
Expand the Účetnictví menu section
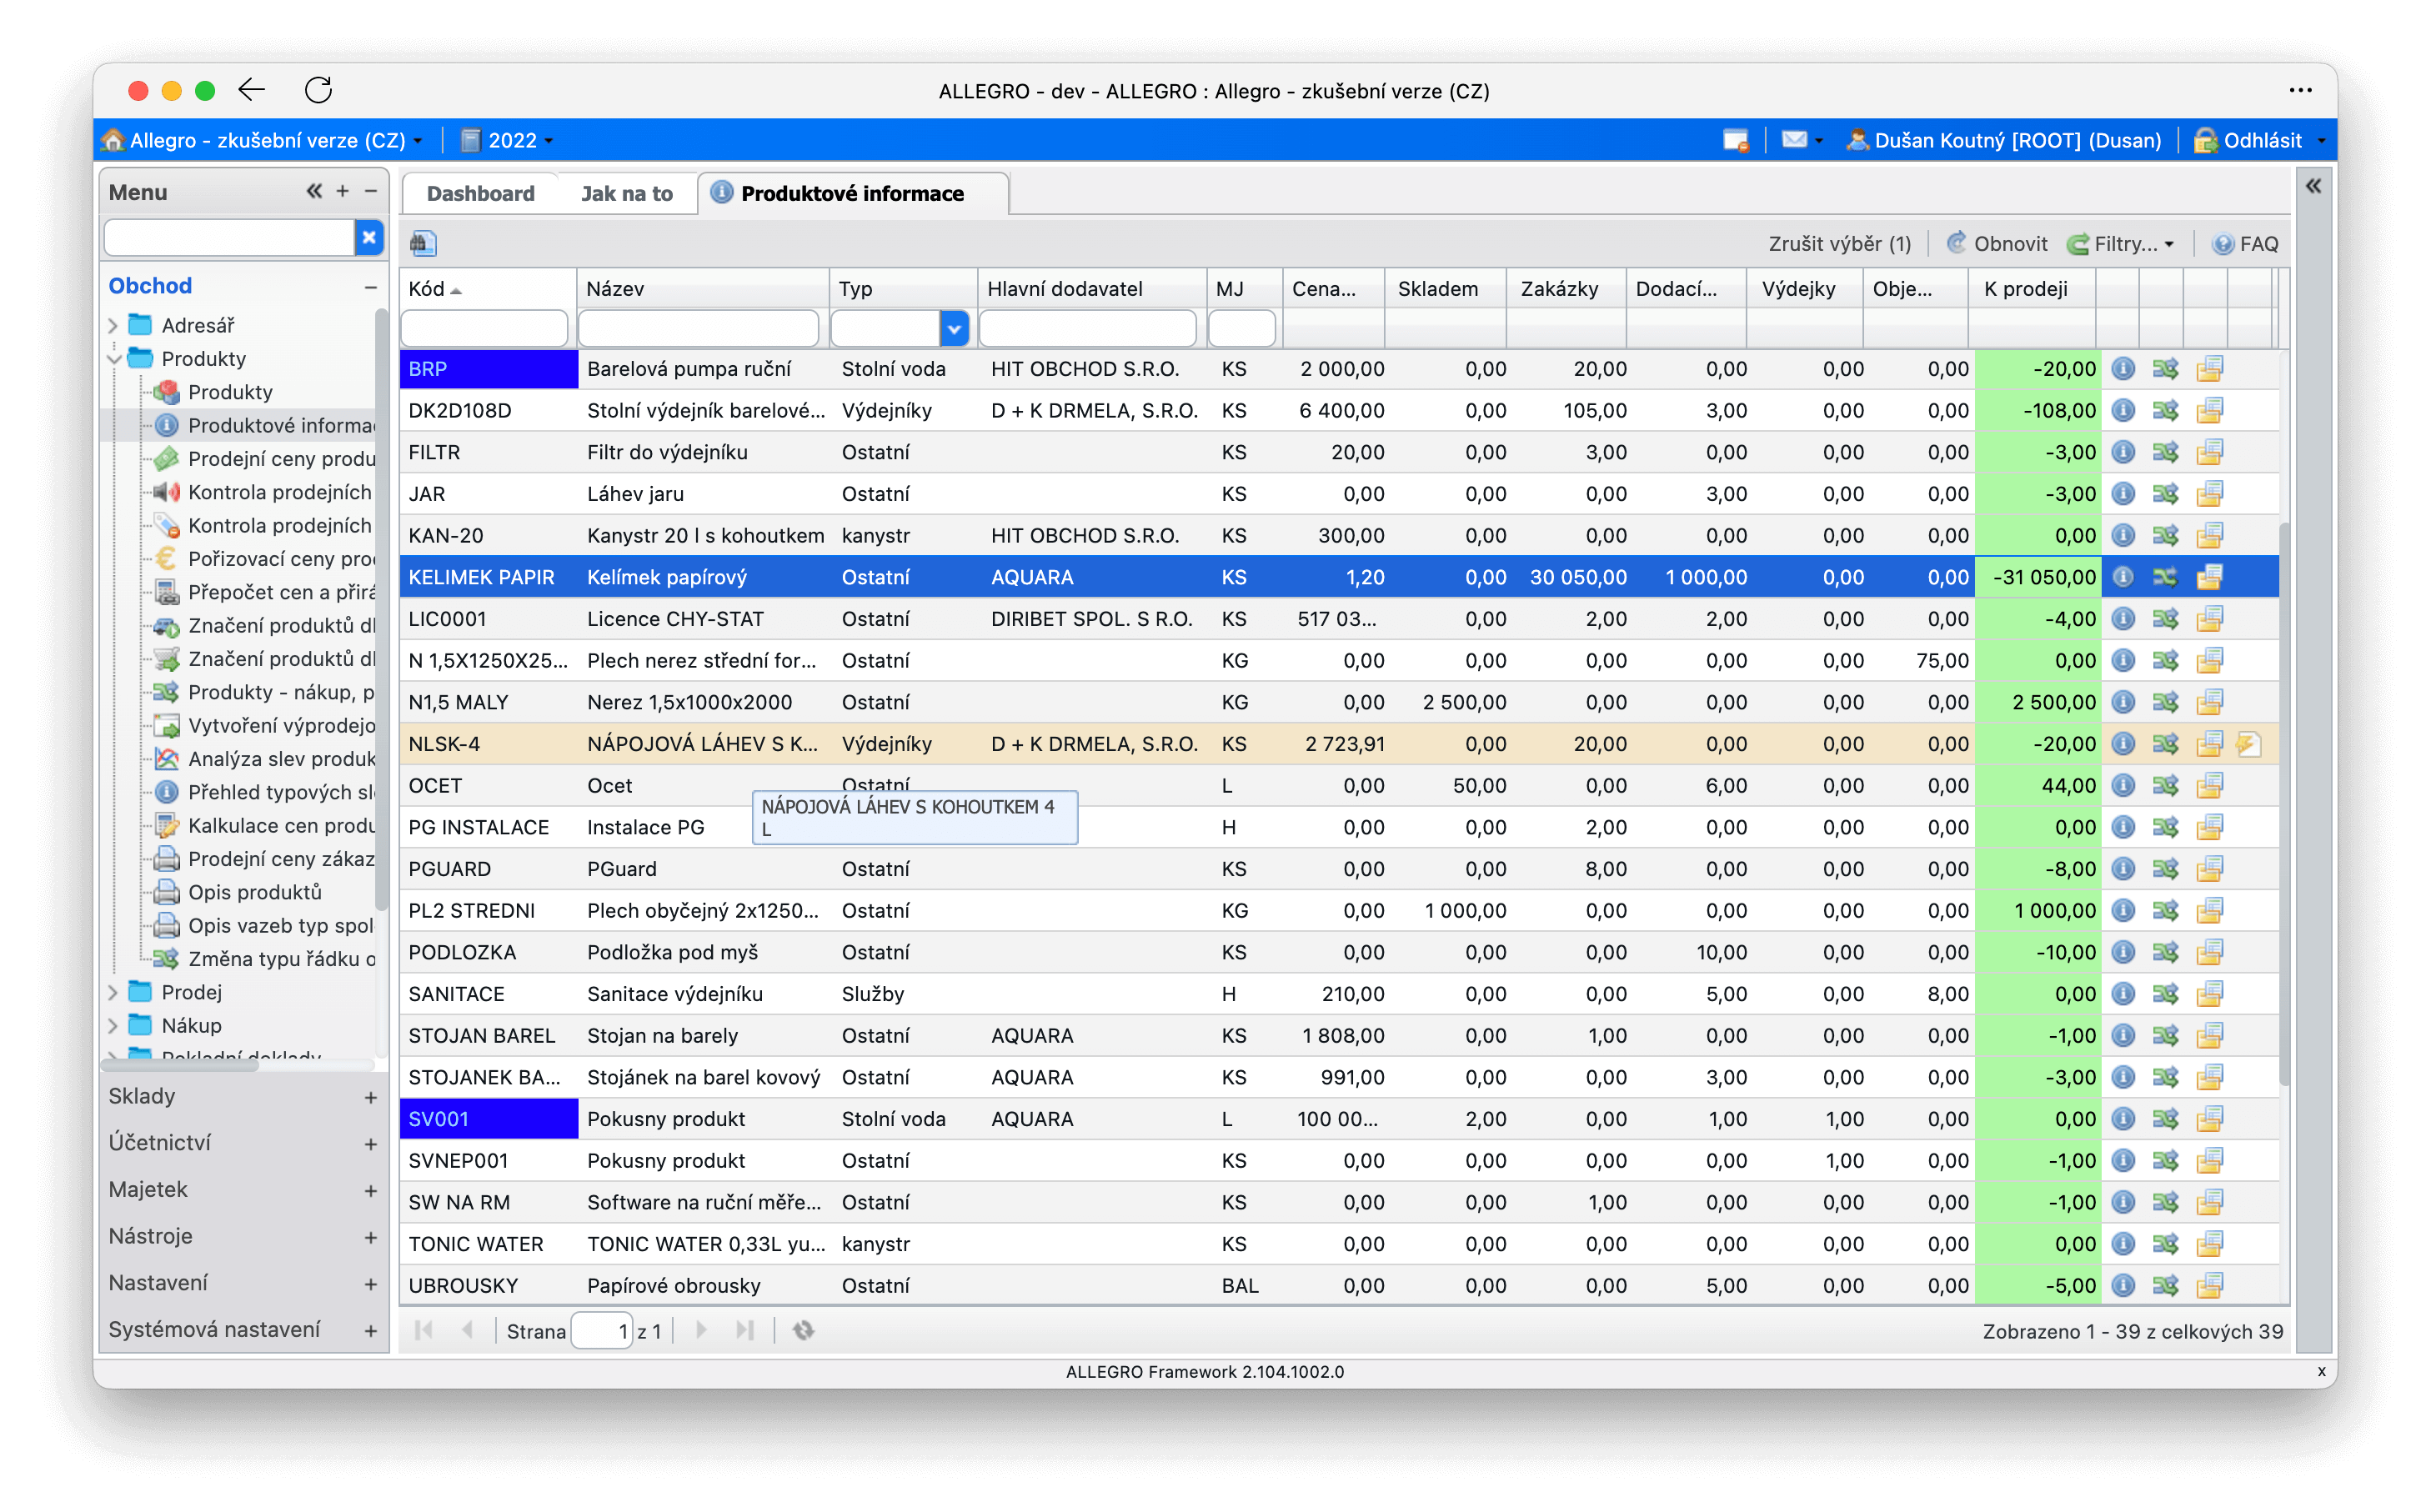coord(371,1143)
